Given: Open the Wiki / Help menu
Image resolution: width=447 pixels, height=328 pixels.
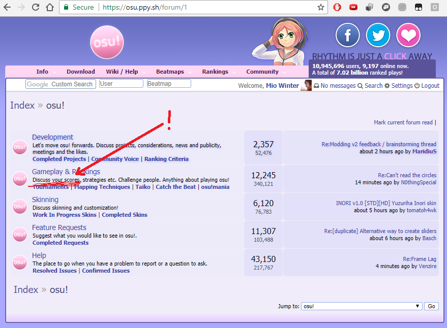Looking at the screenshot, I should [x=122, y=72].
